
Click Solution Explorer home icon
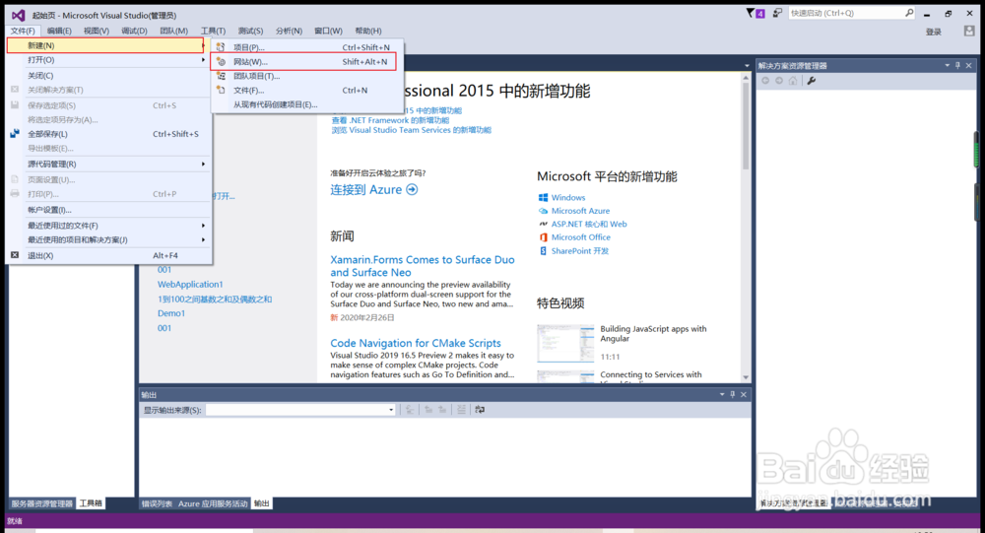coord(793,81)
